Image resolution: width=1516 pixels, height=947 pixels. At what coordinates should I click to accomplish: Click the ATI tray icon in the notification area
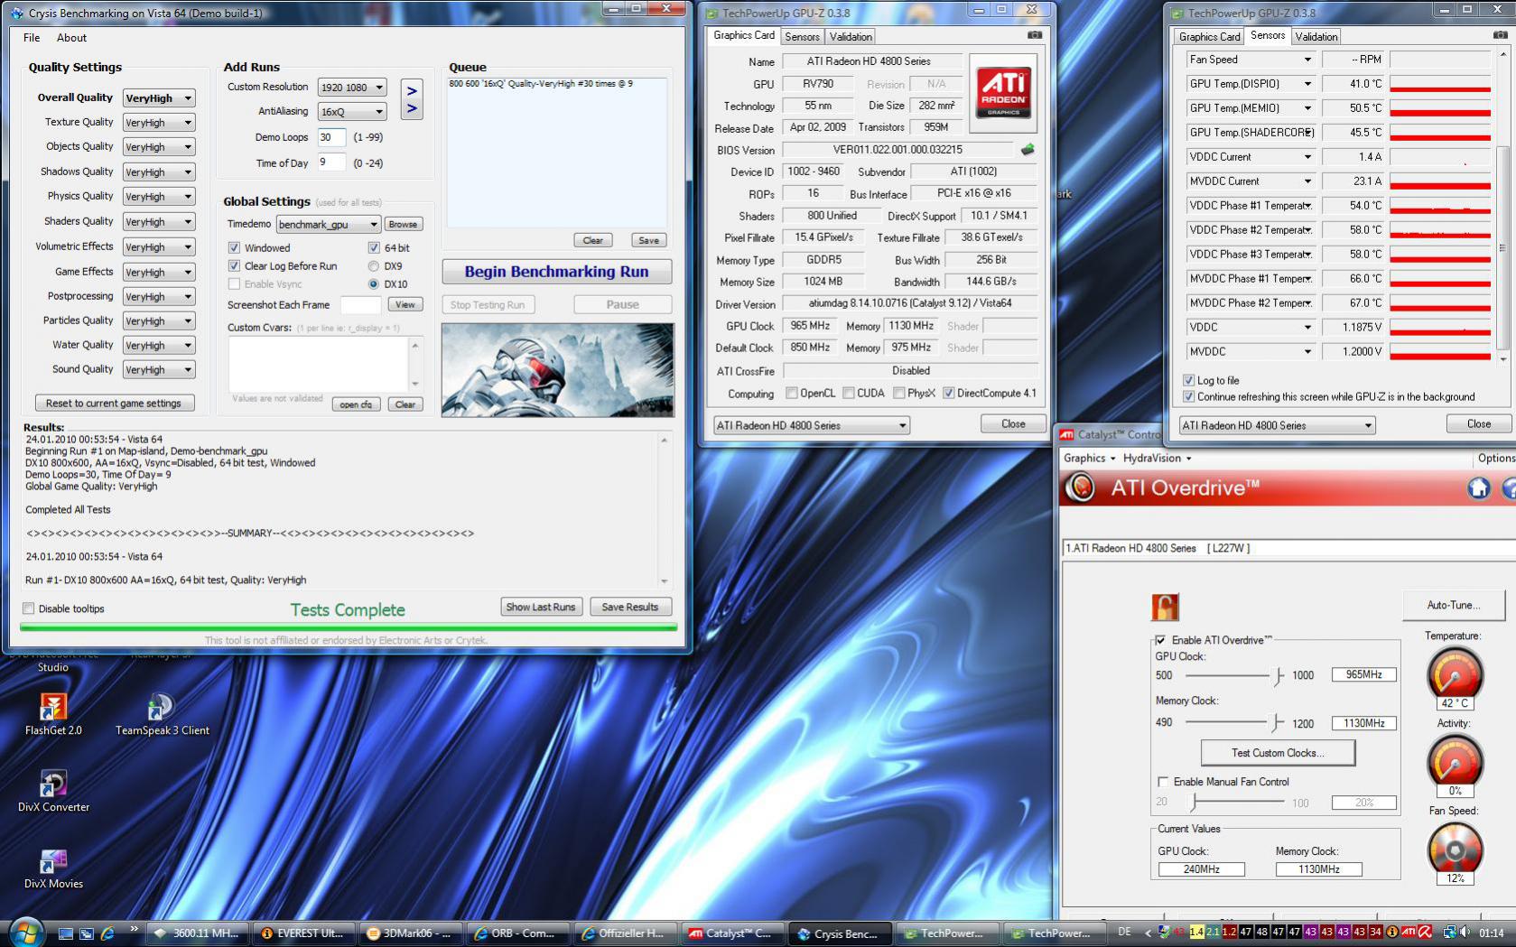click(1408, 933)
